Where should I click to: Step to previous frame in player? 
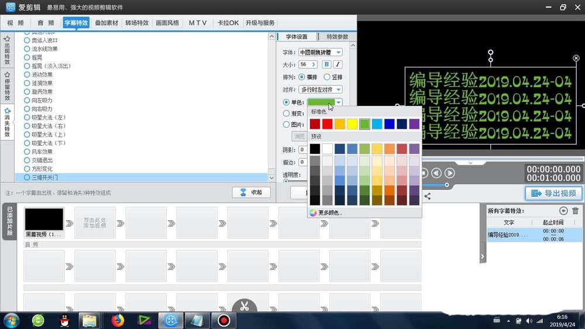(x=436, y=173)
